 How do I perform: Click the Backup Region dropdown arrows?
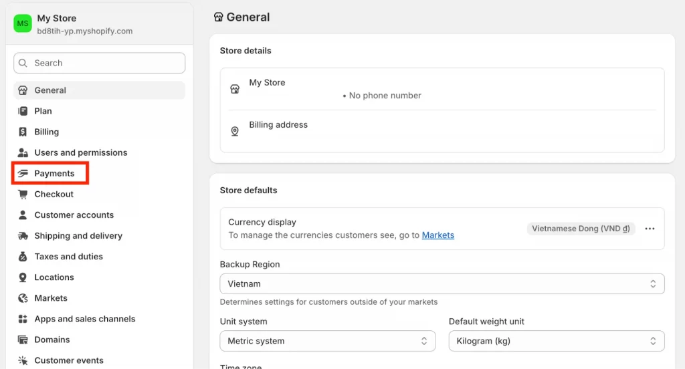click(x=653, y=284)
